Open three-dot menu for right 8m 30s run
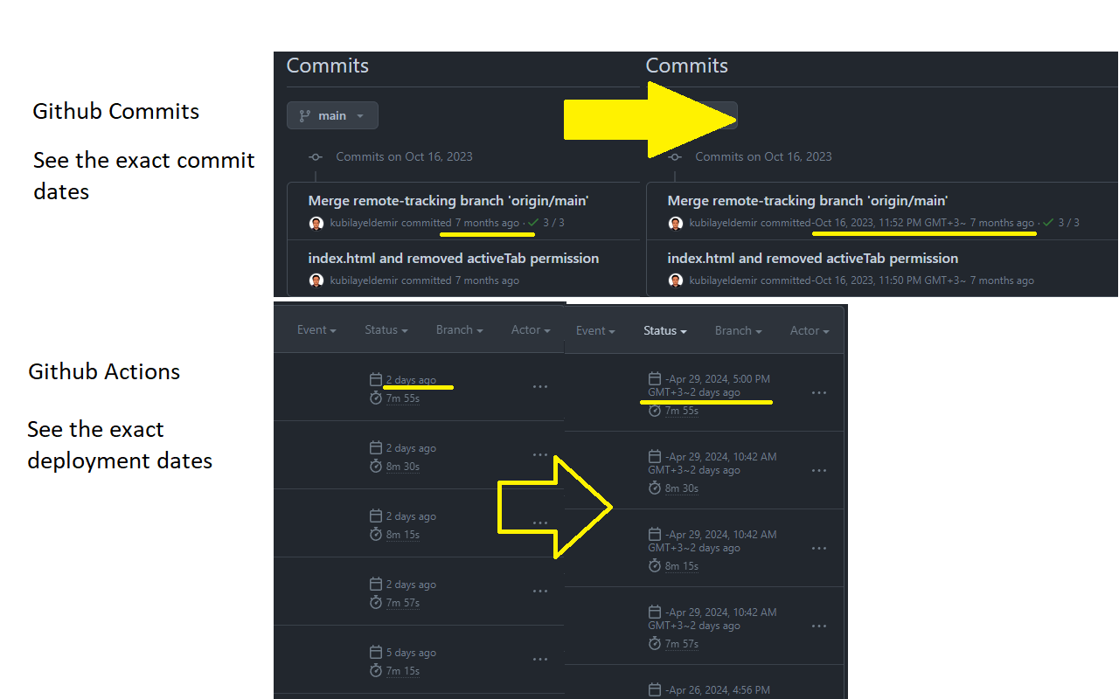This screenshot has height=699, width=1119. pyautogui.click(x=819, y=471)
